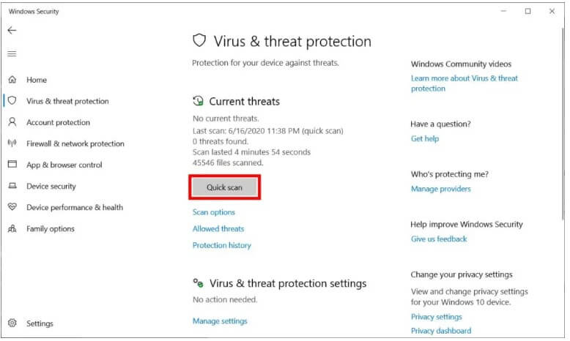This screenshot has width=570, height=341.
Task: Open Settings gear in sidebar
Action: pos(12,323)
